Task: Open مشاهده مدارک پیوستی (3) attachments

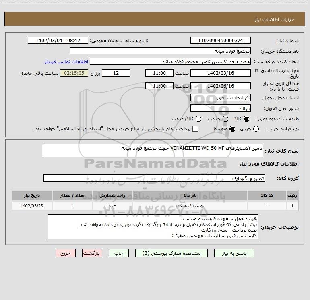Action: [172, 253]
